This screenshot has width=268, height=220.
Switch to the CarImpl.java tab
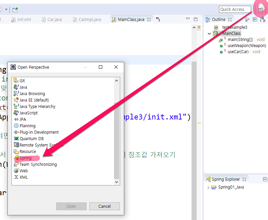(87, 20)
